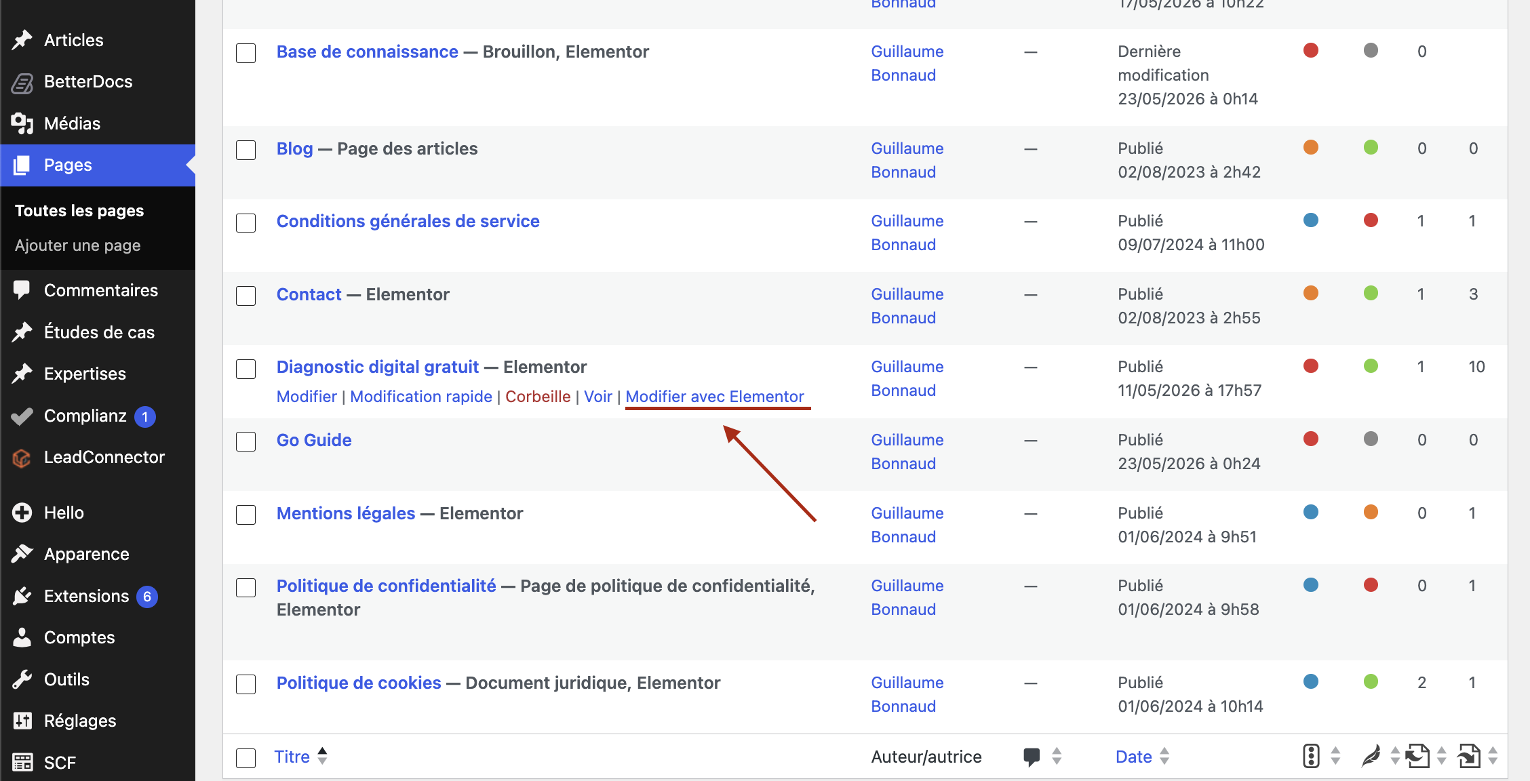Click the Guillaume Bonnaud author for Contact
The width and height of the screenshot is (1530, 781).
(x=907, y=306)
